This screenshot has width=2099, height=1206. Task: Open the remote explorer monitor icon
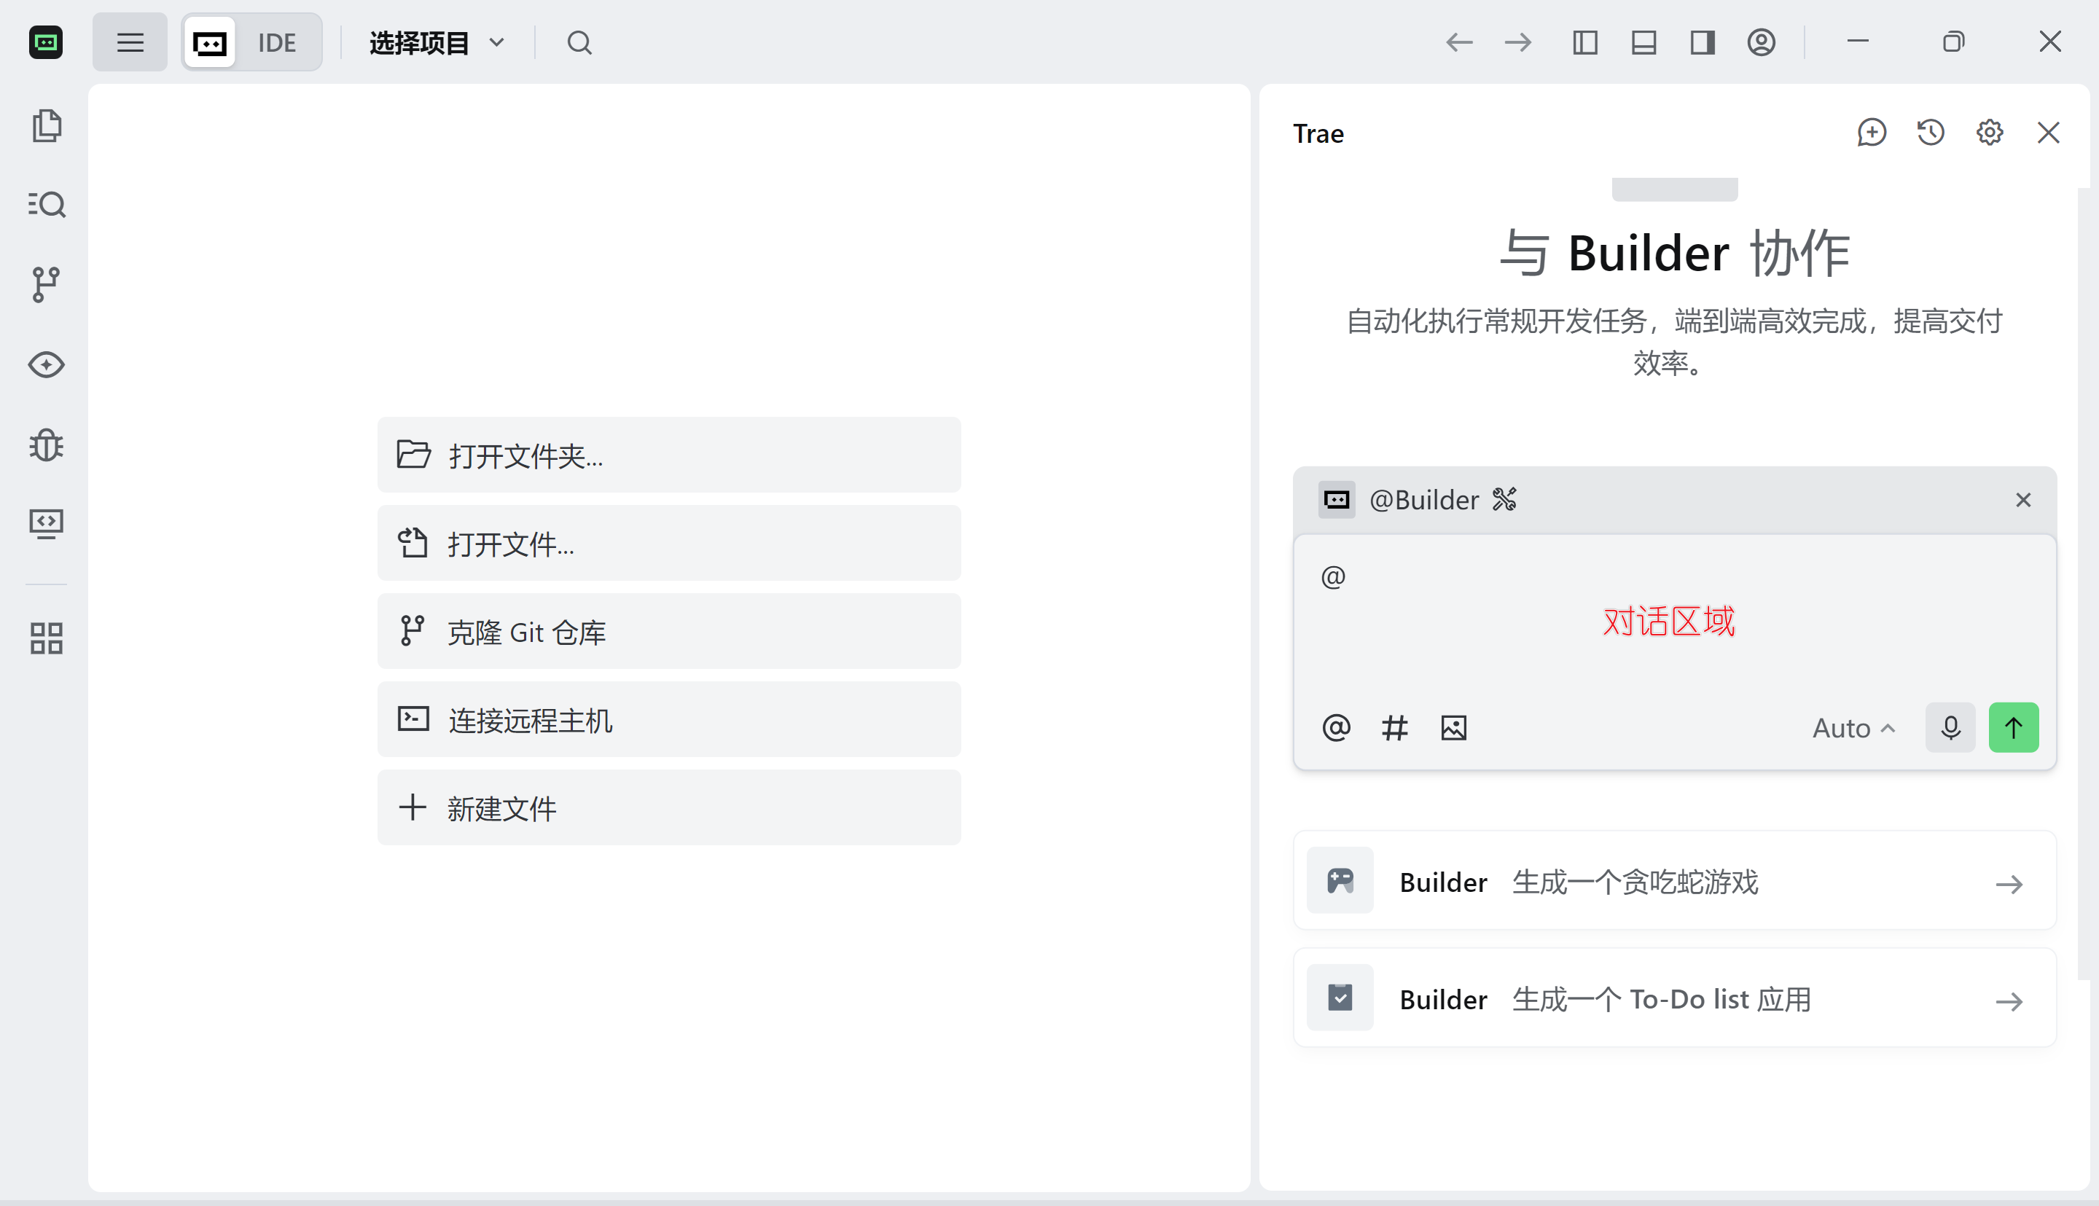47,523
